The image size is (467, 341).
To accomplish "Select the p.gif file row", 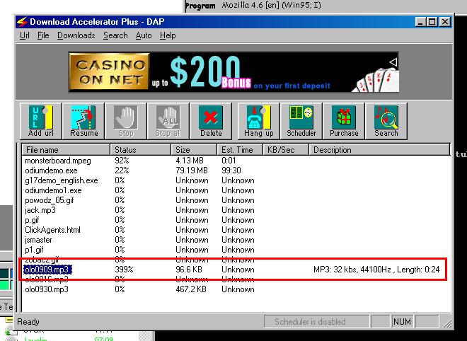I will [x=32, y=220].
